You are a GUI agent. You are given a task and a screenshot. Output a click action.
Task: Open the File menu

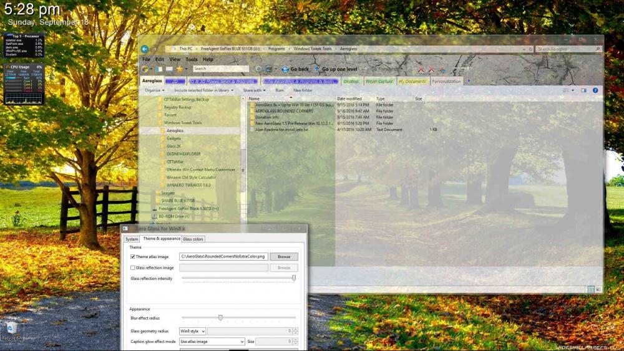click(x=147, y=59)
